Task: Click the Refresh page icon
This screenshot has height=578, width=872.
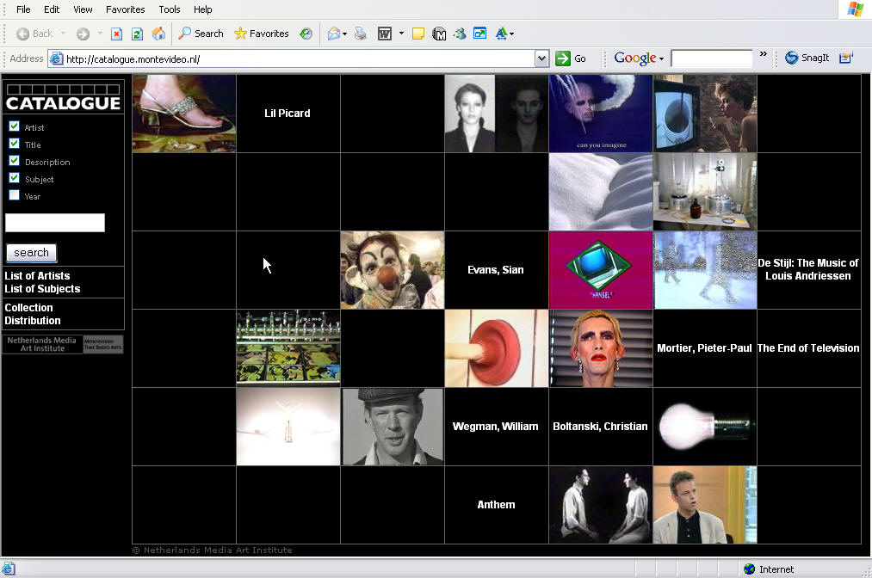Action: click(x=137, y=34)
